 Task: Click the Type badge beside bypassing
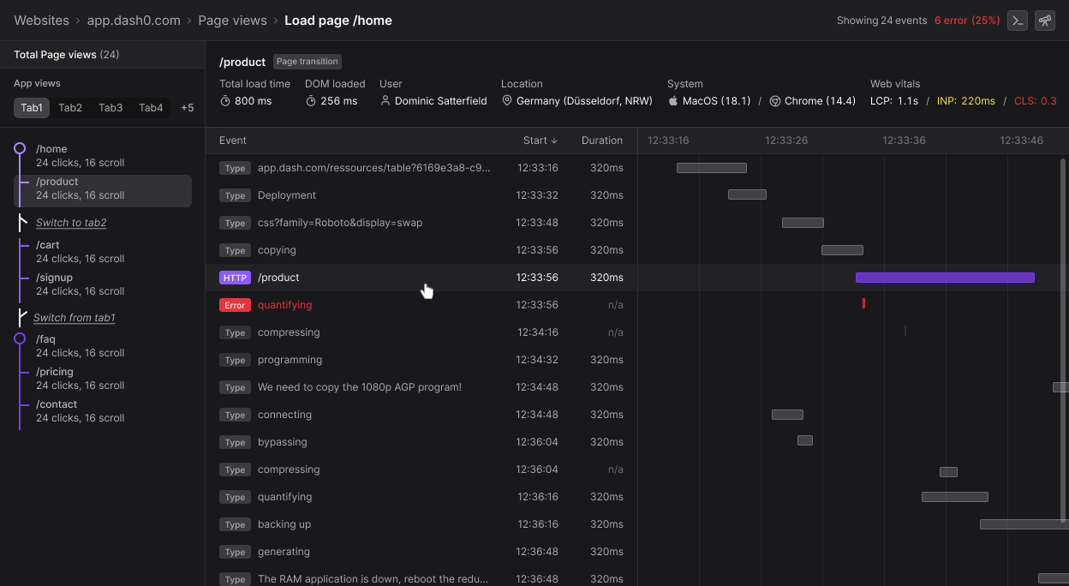235,442
